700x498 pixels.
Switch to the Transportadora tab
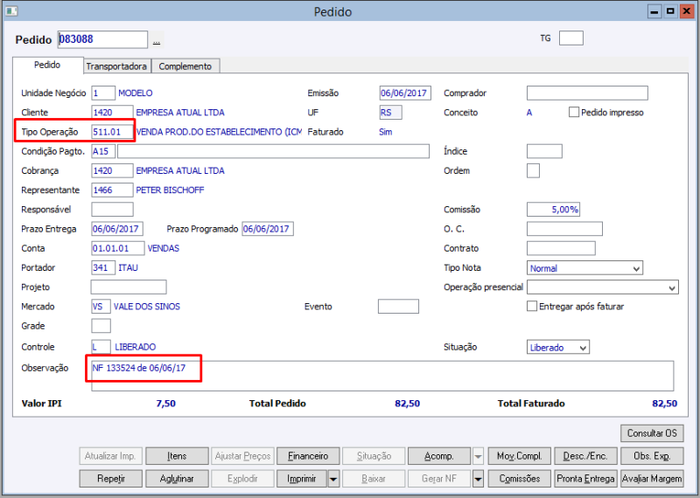(116, 66)
